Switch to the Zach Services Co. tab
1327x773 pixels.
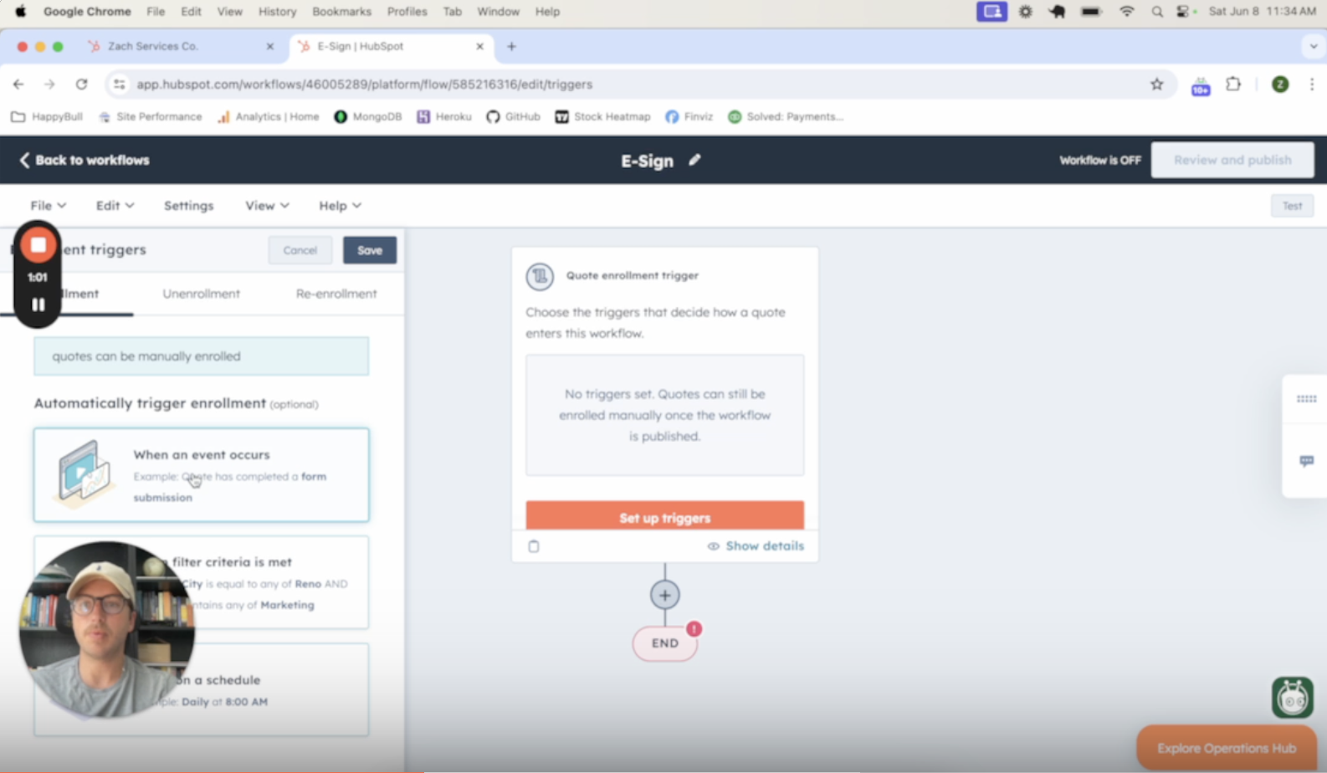pyautogui.click(x=181, y=46)
